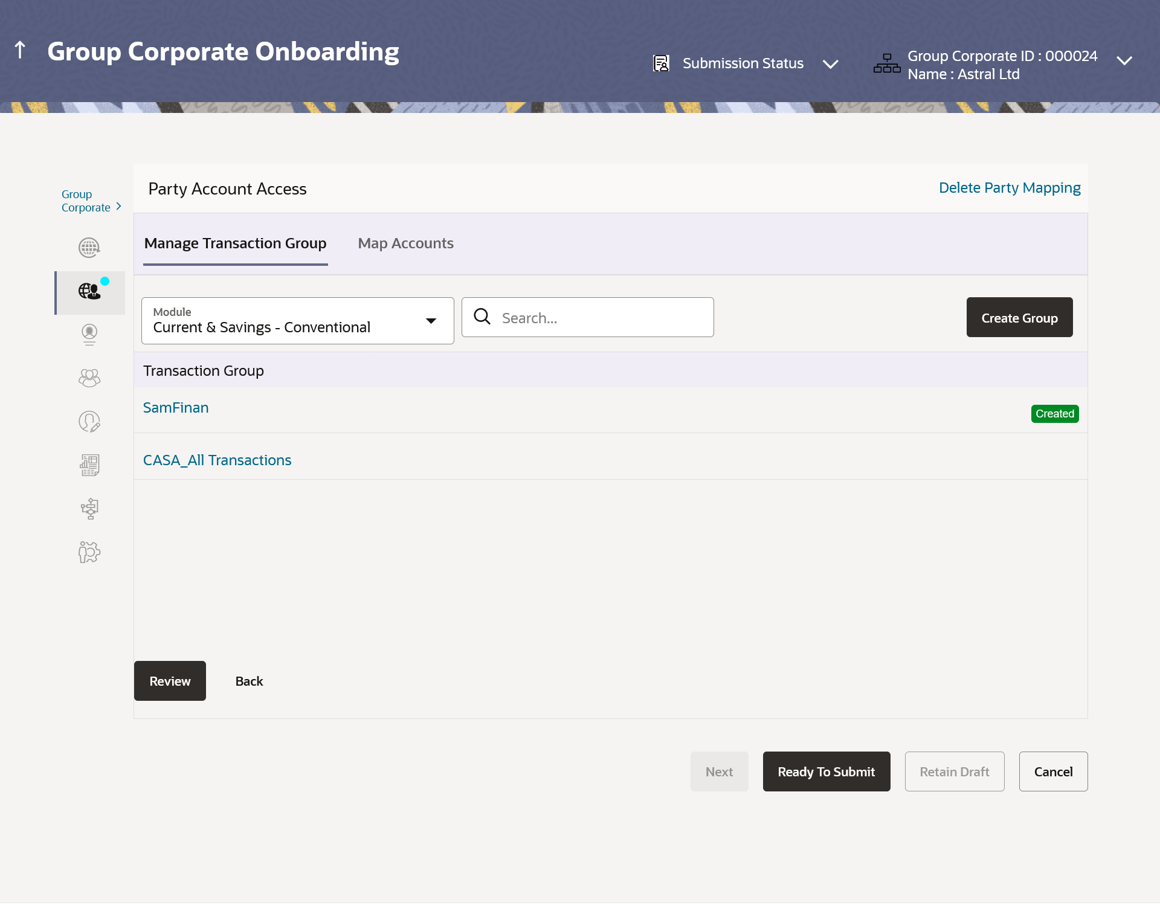This screenshot has height=905, width=1160.
Task: Open the user onboarding webcam-style sidebar icon
Action: 89,334
